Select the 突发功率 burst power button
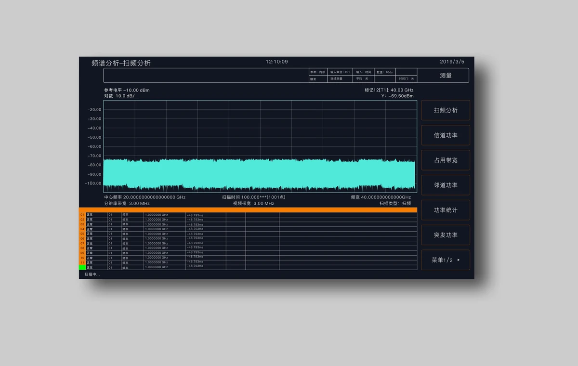578x366 pixels. click(x=446, y=235)
